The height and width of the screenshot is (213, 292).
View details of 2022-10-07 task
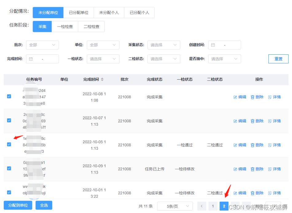click(x=274, y=121)
